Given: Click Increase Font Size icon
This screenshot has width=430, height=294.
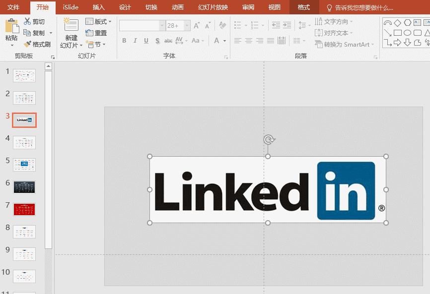Looking at the screenshot, I should pos(197,25).
